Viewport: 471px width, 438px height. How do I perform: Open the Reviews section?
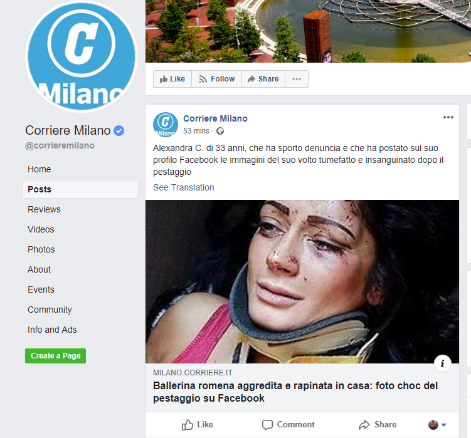coord(44,209)
